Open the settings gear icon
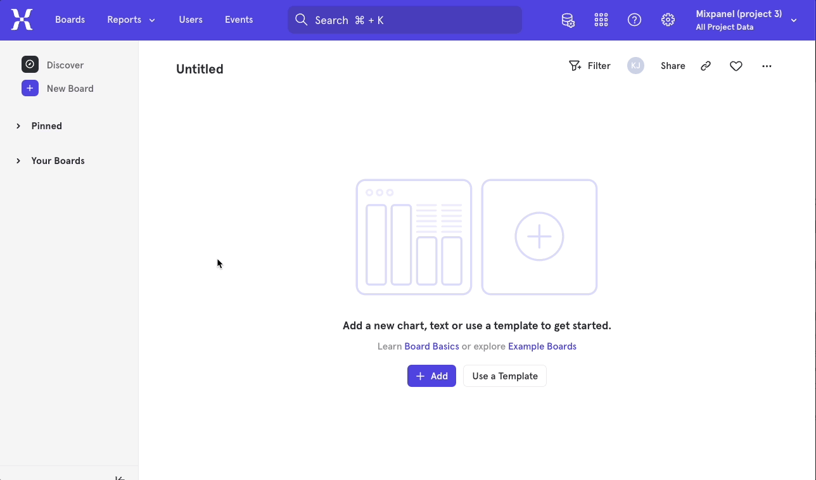The width and height of the screenshot is (816, 480). (668, 20)
